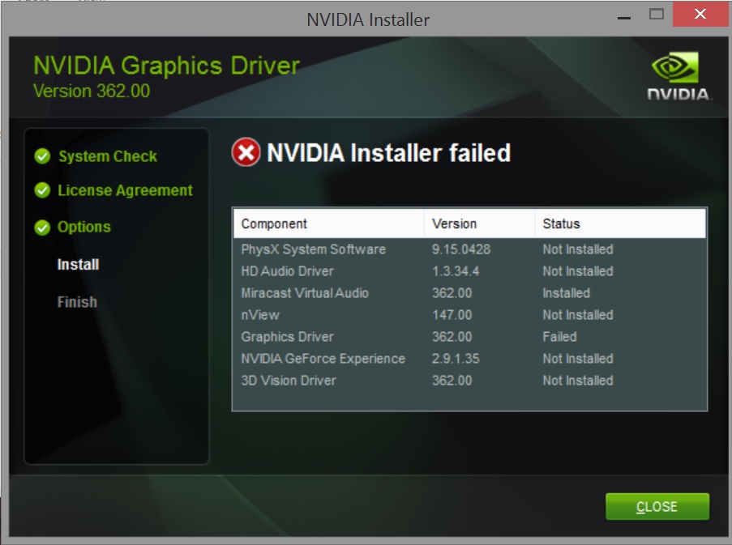Screen dimensions: 732x545
Task: Click version 147.00 of nView
Action: 452,315
